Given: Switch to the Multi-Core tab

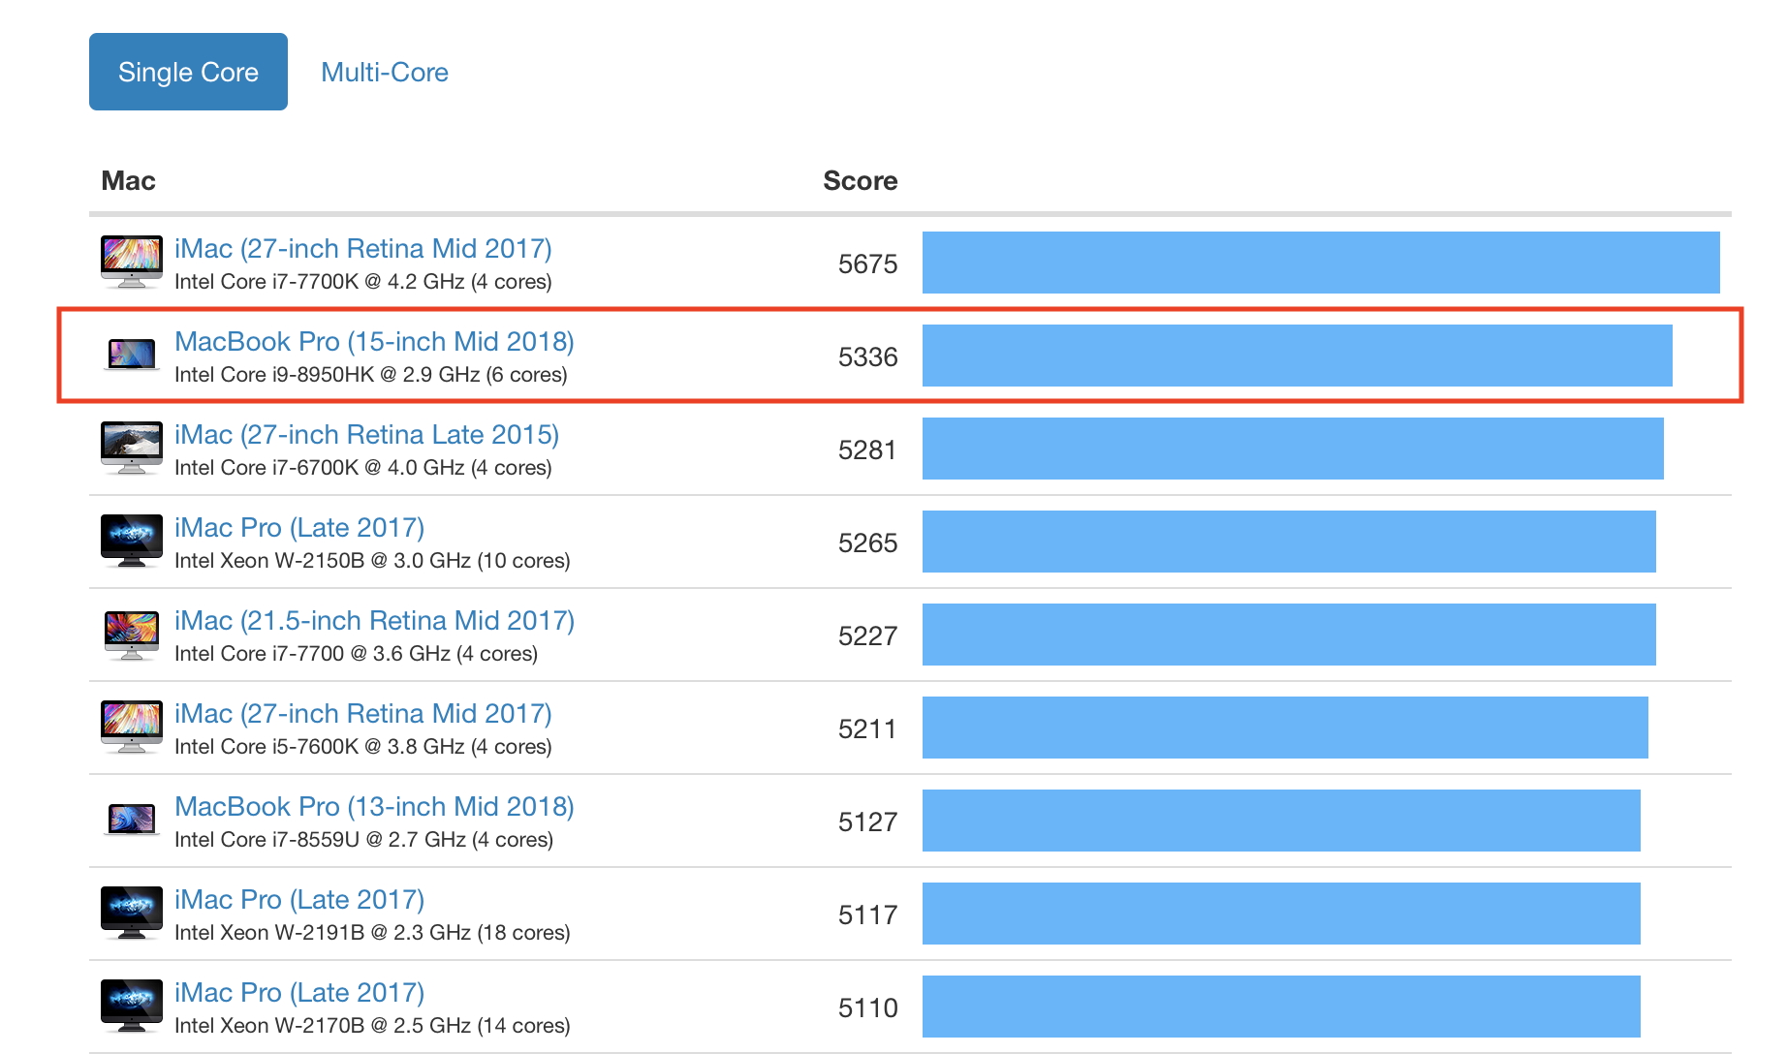Looking at the screenshot, I should (x=384, y=73).
